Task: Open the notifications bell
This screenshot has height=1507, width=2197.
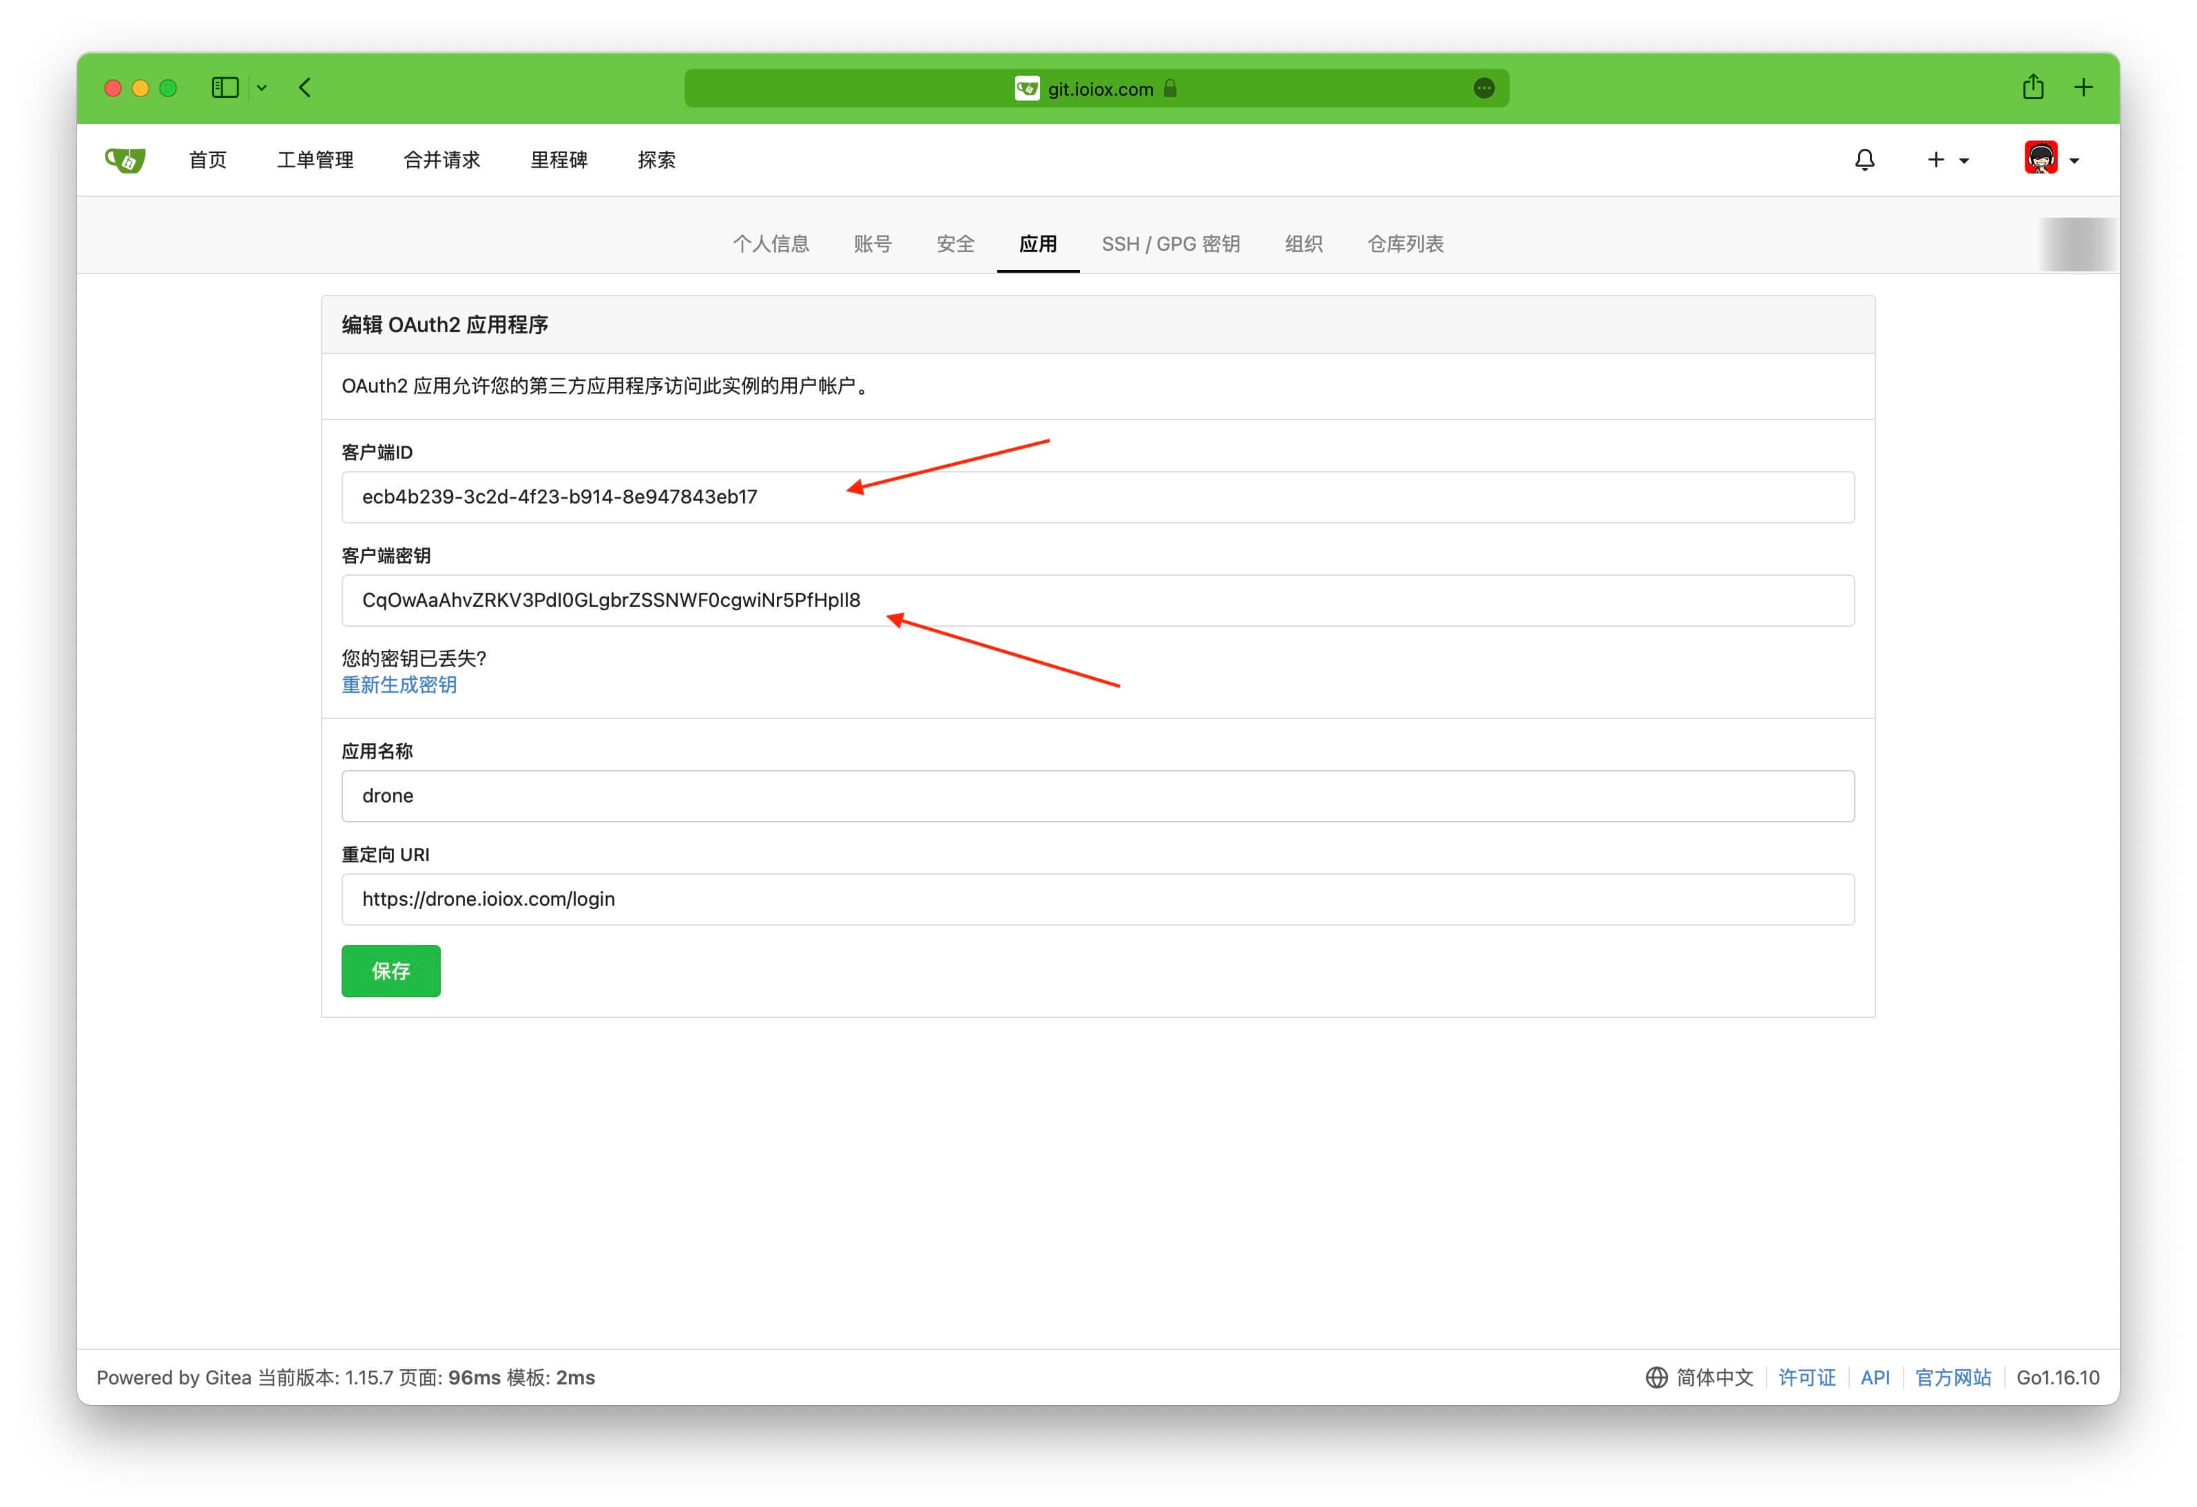Action: point(1863,160)
